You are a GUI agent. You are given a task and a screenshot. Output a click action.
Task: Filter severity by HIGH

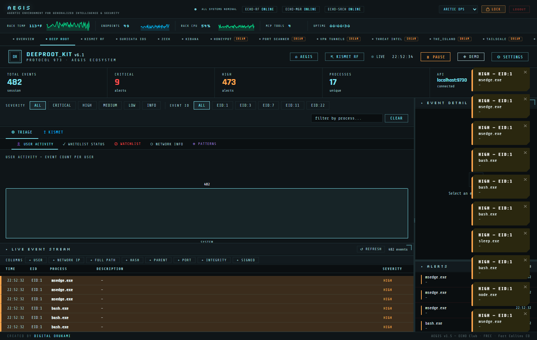point(87,105)
